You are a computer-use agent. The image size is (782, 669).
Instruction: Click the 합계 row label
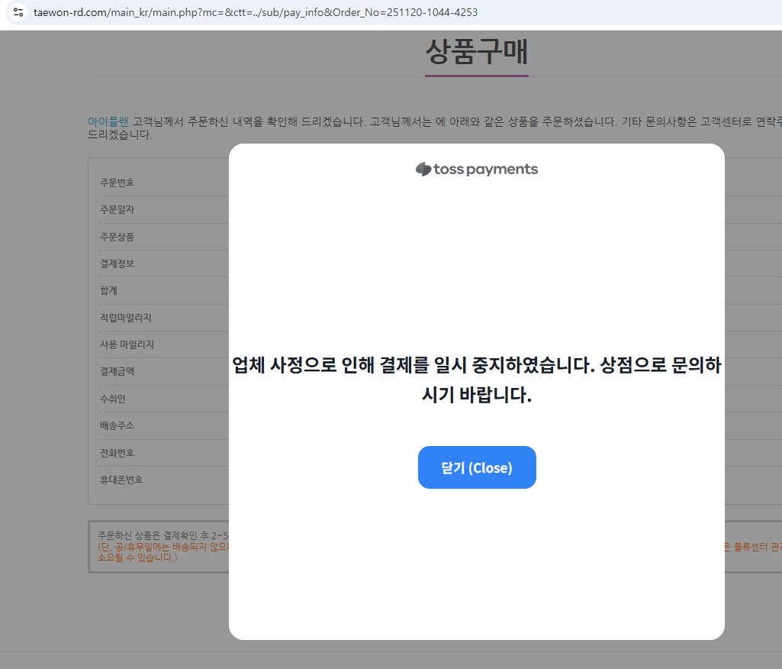coord(109,290)
